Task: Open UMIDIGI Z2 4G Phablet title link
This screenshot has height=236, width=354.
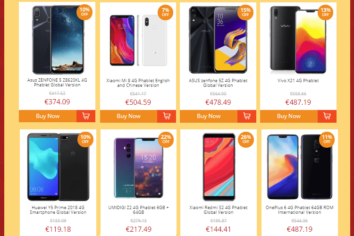Action: (138, 210)
